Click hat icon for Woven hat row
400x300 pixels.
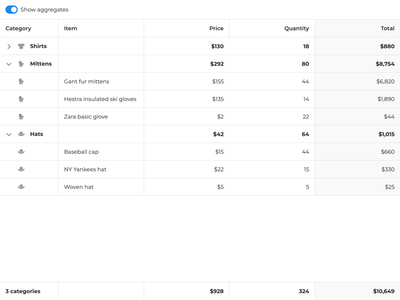(x=21, y=187)
